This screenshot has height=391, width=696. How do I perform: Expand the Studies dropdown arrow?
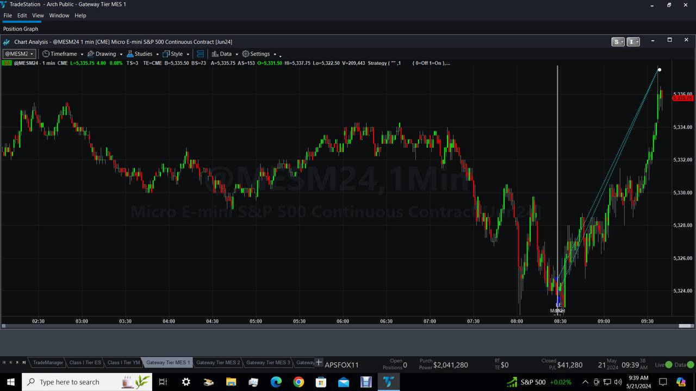point(157,54)
